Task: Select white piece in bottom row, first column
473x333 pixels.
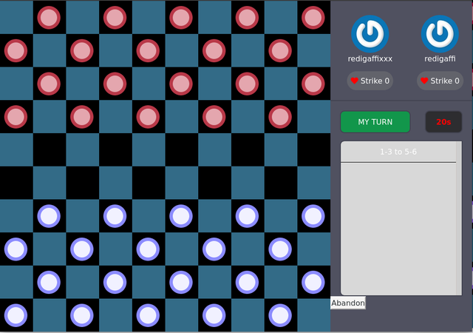Action: point(16,315)
